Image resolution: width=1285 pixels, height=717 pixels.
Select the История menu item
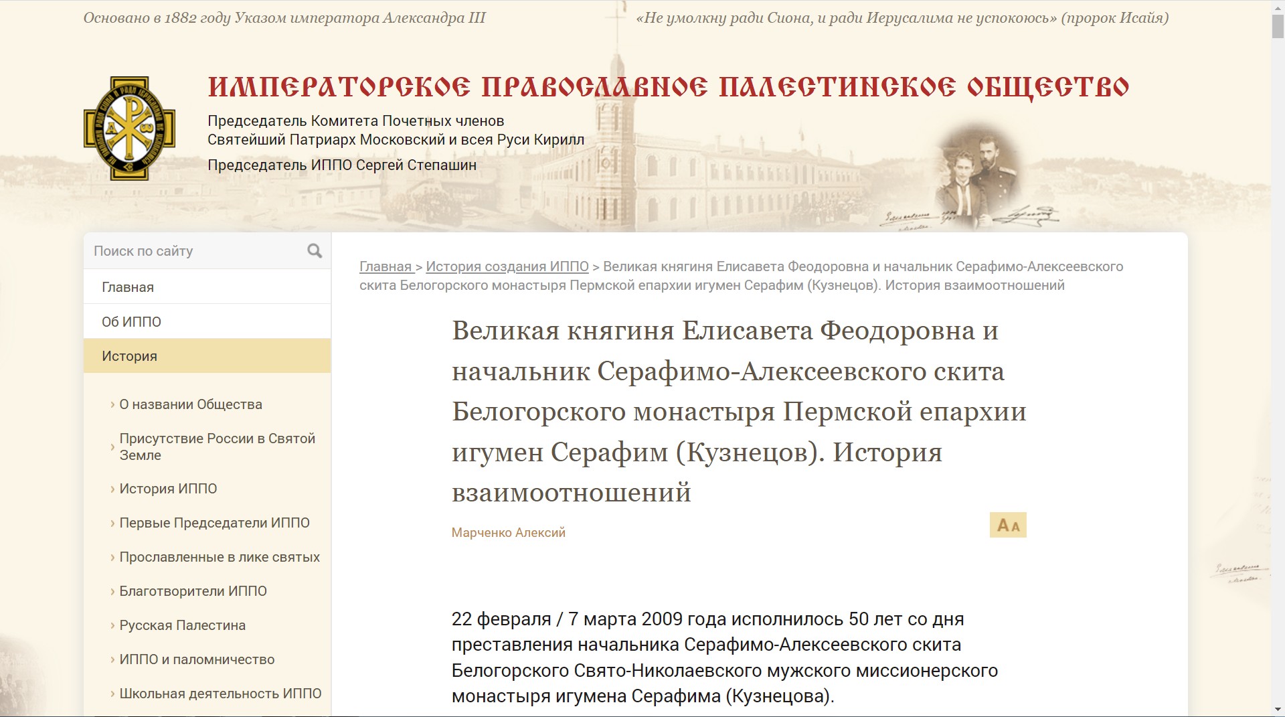point(207,356)
